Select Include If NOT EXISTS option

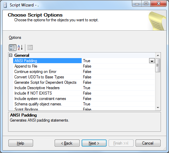click(x=47, y=93)
